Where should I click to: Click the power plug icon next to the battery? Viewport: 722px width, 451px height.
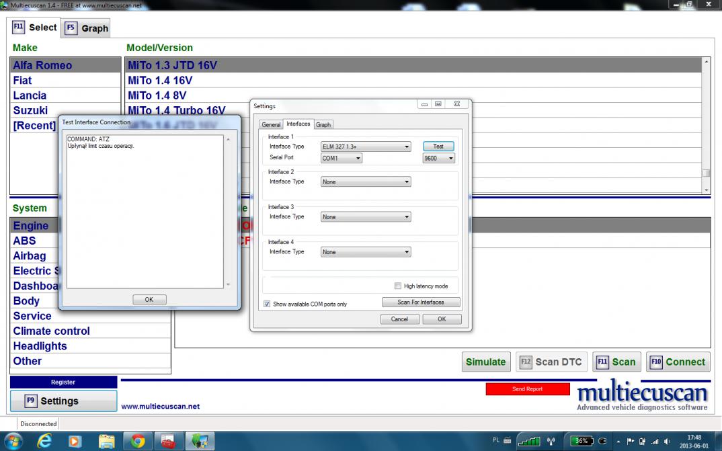coord(602,441)
